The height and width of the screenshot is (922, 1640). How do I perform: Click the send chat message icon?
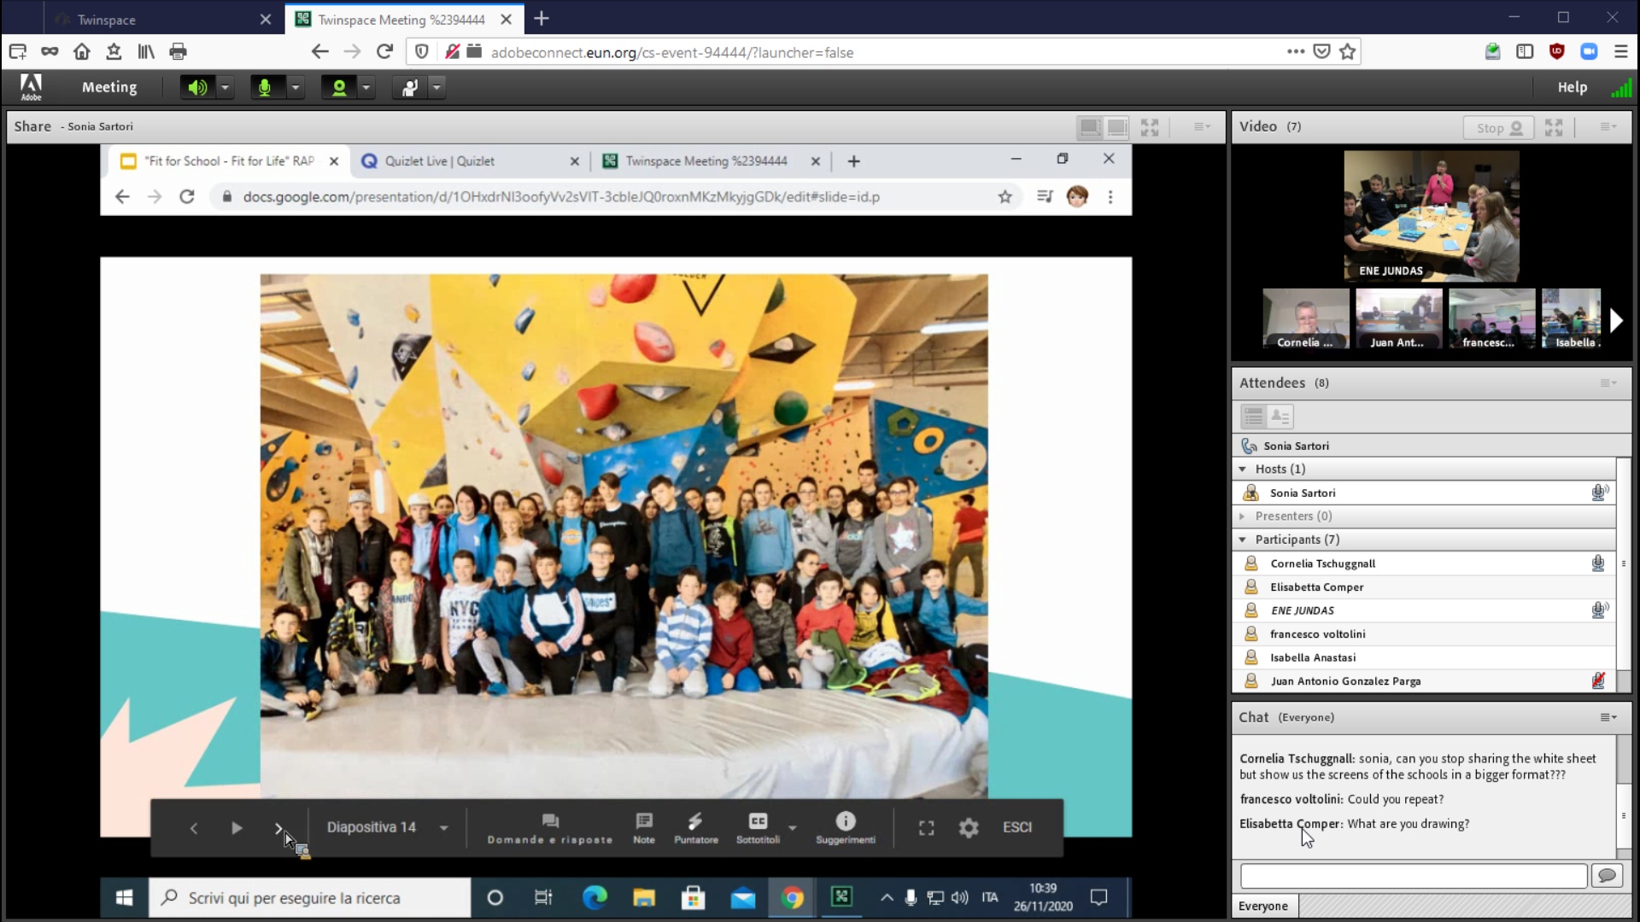pyautogui.click(x=1607, y=876)
